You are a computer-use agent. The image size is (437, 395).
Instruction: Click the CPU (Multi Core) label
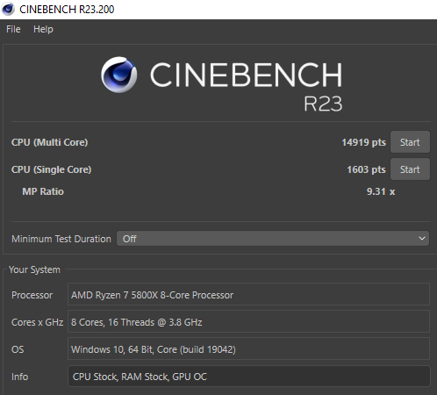[49, 142]
